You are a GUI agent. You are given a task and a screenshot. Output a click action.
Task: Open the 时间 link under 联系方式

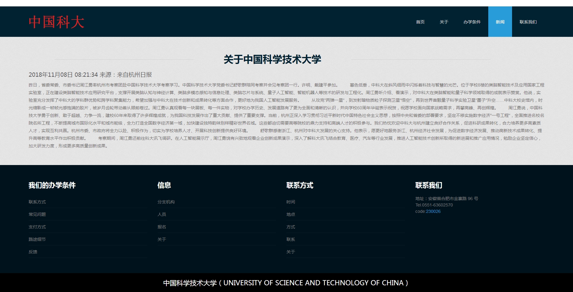coord(291,202)
